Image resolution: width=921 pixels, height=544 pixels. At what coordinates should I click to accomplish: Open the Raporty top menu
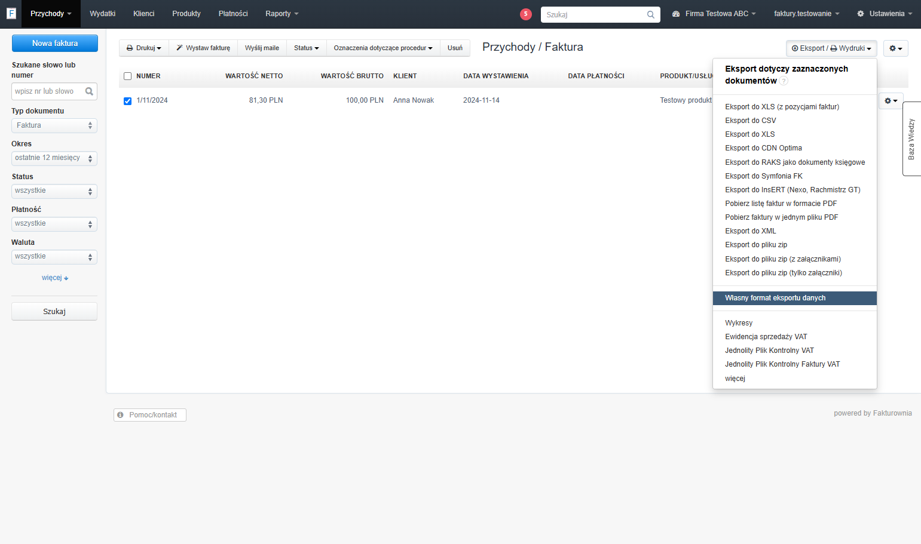pos(281,14)
